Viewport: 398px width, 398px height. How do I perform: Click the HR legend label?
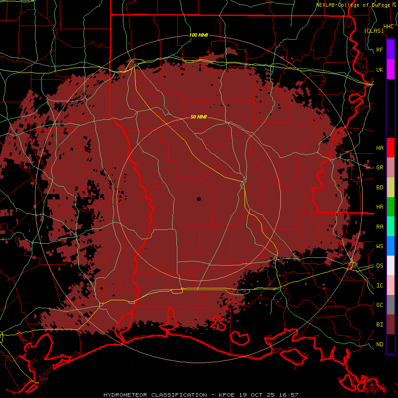pos(380,207)
